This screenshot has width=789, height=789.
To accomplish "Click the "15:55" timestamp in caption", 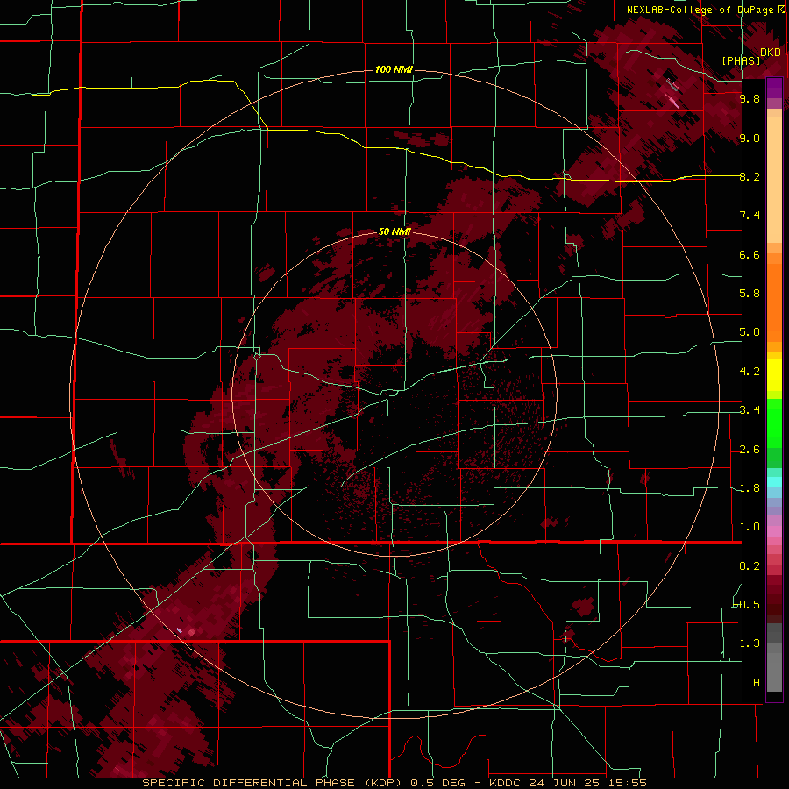I will click(626, 783).
